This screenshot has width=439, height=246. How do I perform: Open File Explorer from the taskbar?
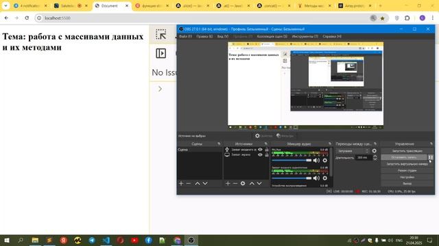tap(35, 240)
